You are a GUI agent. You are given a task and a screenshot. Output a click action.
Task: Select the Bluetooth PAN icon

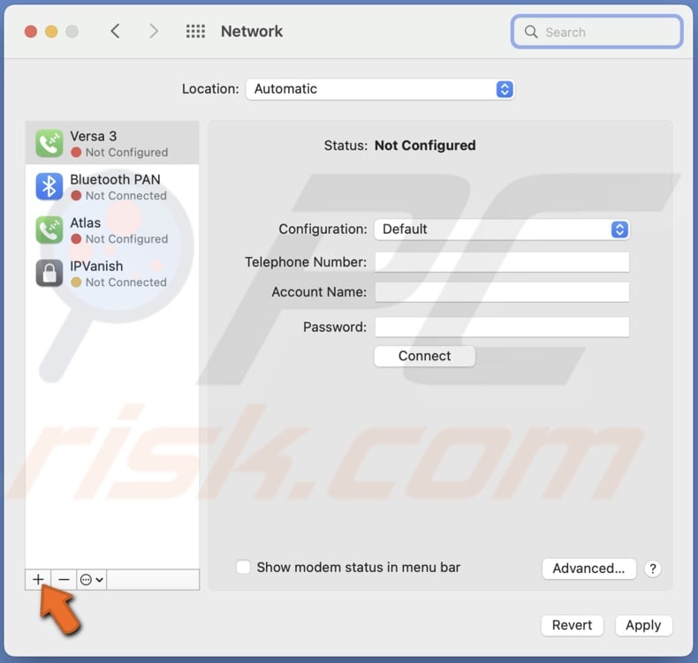tap(49, 186)
